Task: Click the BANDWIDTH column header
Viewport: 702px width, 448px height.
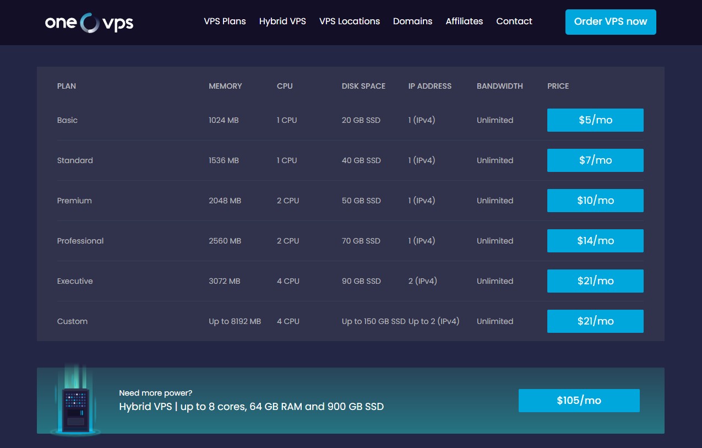Action: pyautogui.click(x=500, y=86)
